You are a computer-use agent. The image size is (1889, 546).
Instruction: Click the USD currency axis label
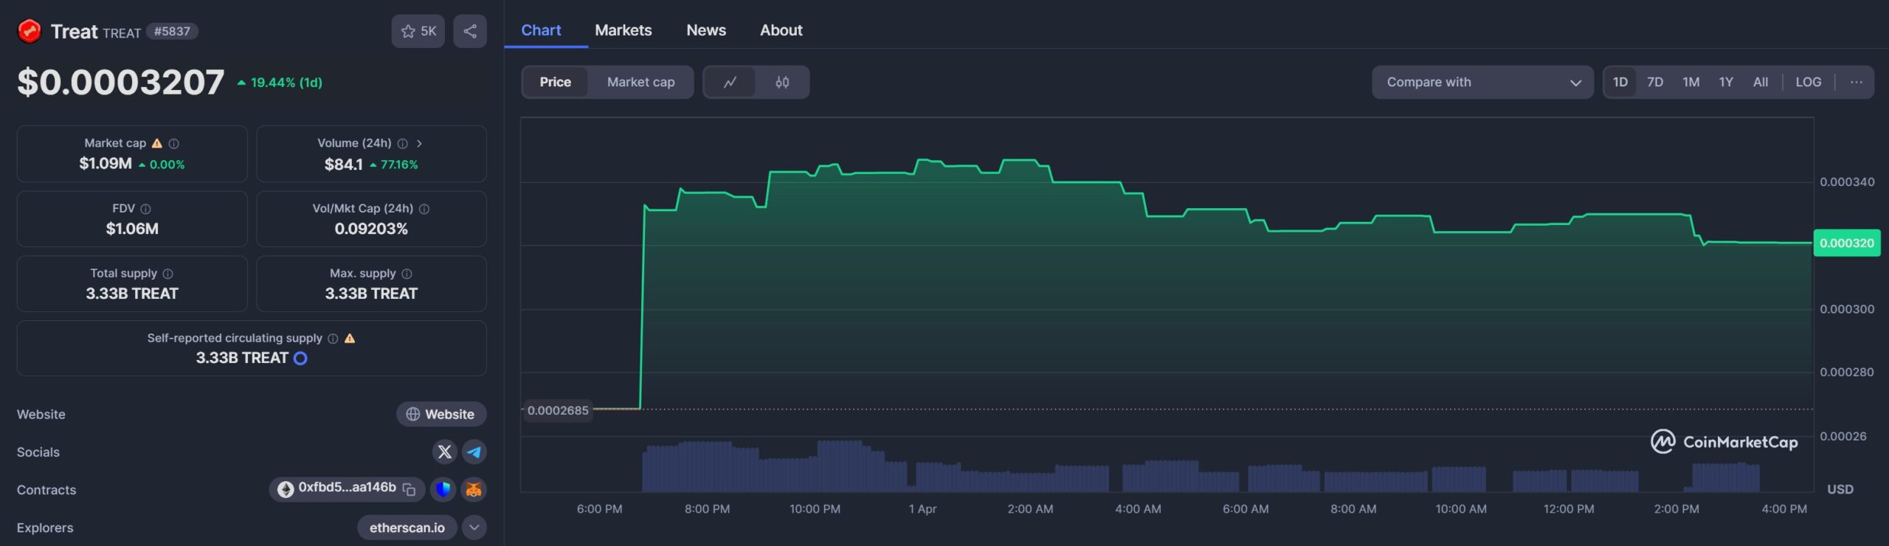[1840, 489]
